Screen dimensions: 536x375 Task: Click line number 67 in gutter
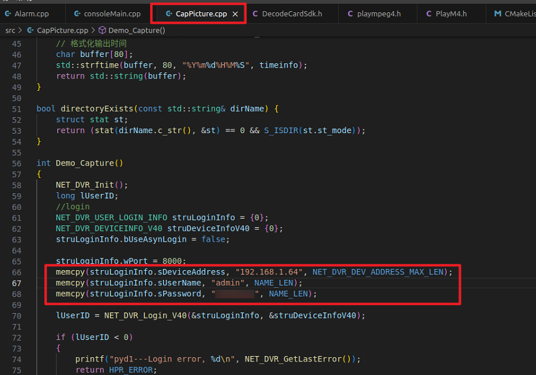[17, 283]
